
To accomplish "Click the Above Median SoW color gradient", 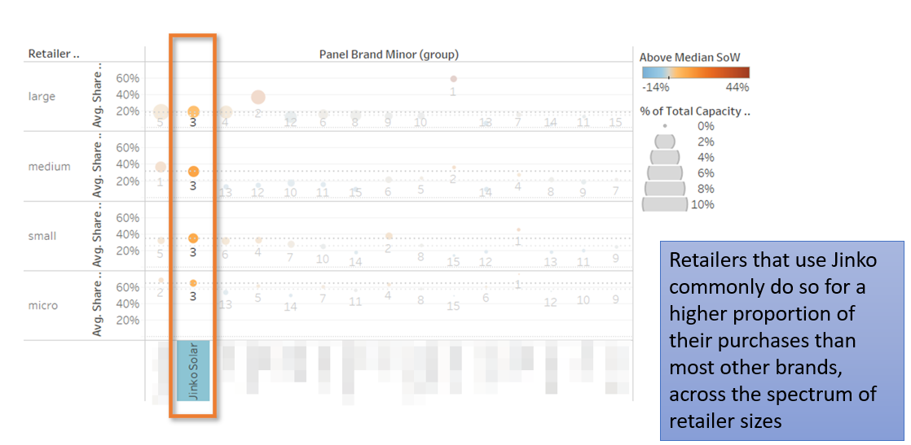I will [x=694, y=72].
